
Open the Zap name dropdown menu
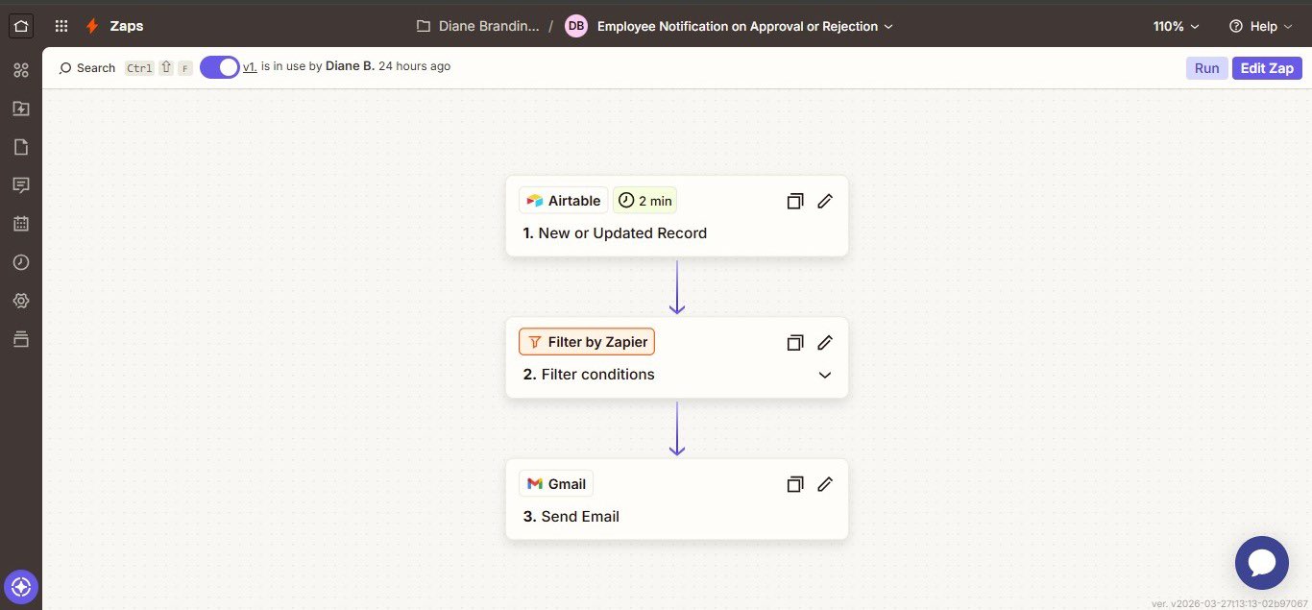click(888, 26)
